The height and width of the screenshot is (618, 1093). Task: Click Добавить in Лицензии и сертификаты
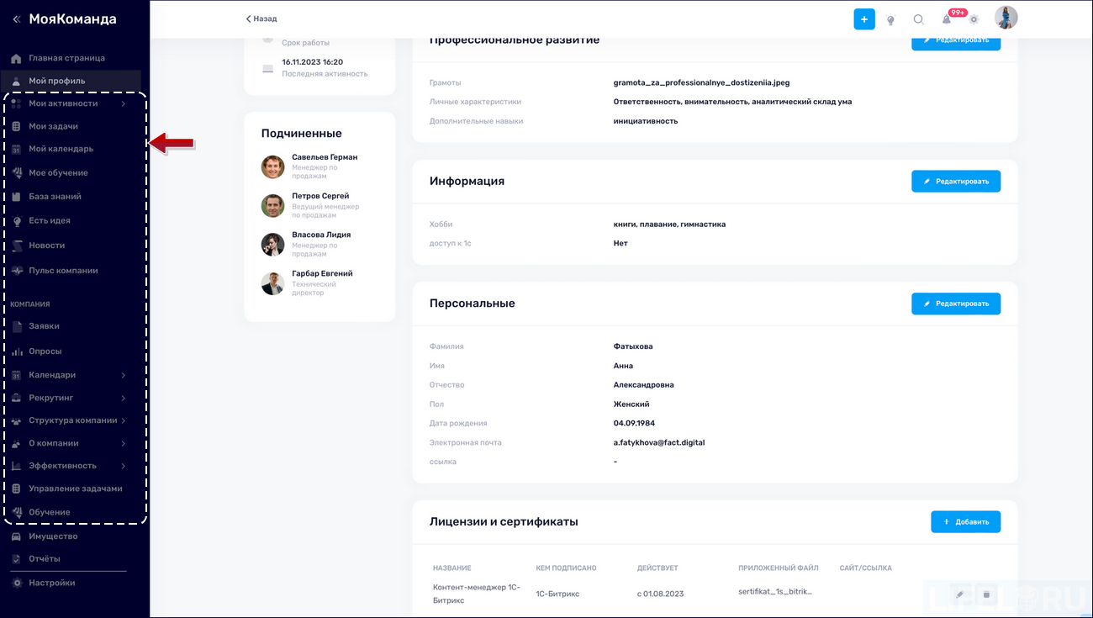coord(965,521)
